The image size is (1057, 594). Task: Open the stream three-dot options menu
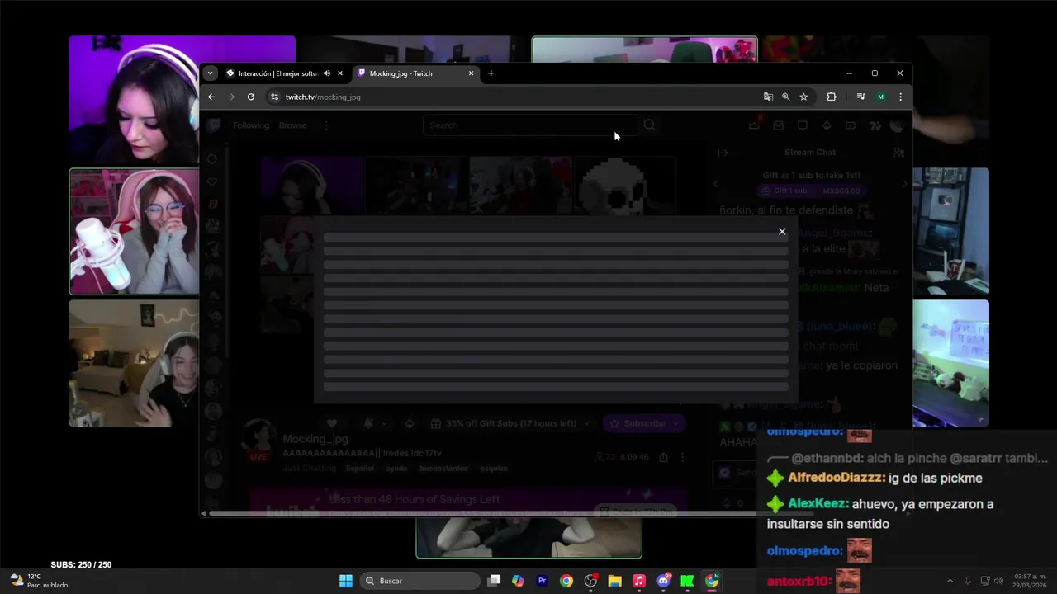coord(682,456)
